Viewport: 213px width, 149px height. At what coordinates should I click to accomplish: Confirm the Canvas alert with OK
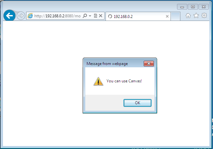point(138,103)
